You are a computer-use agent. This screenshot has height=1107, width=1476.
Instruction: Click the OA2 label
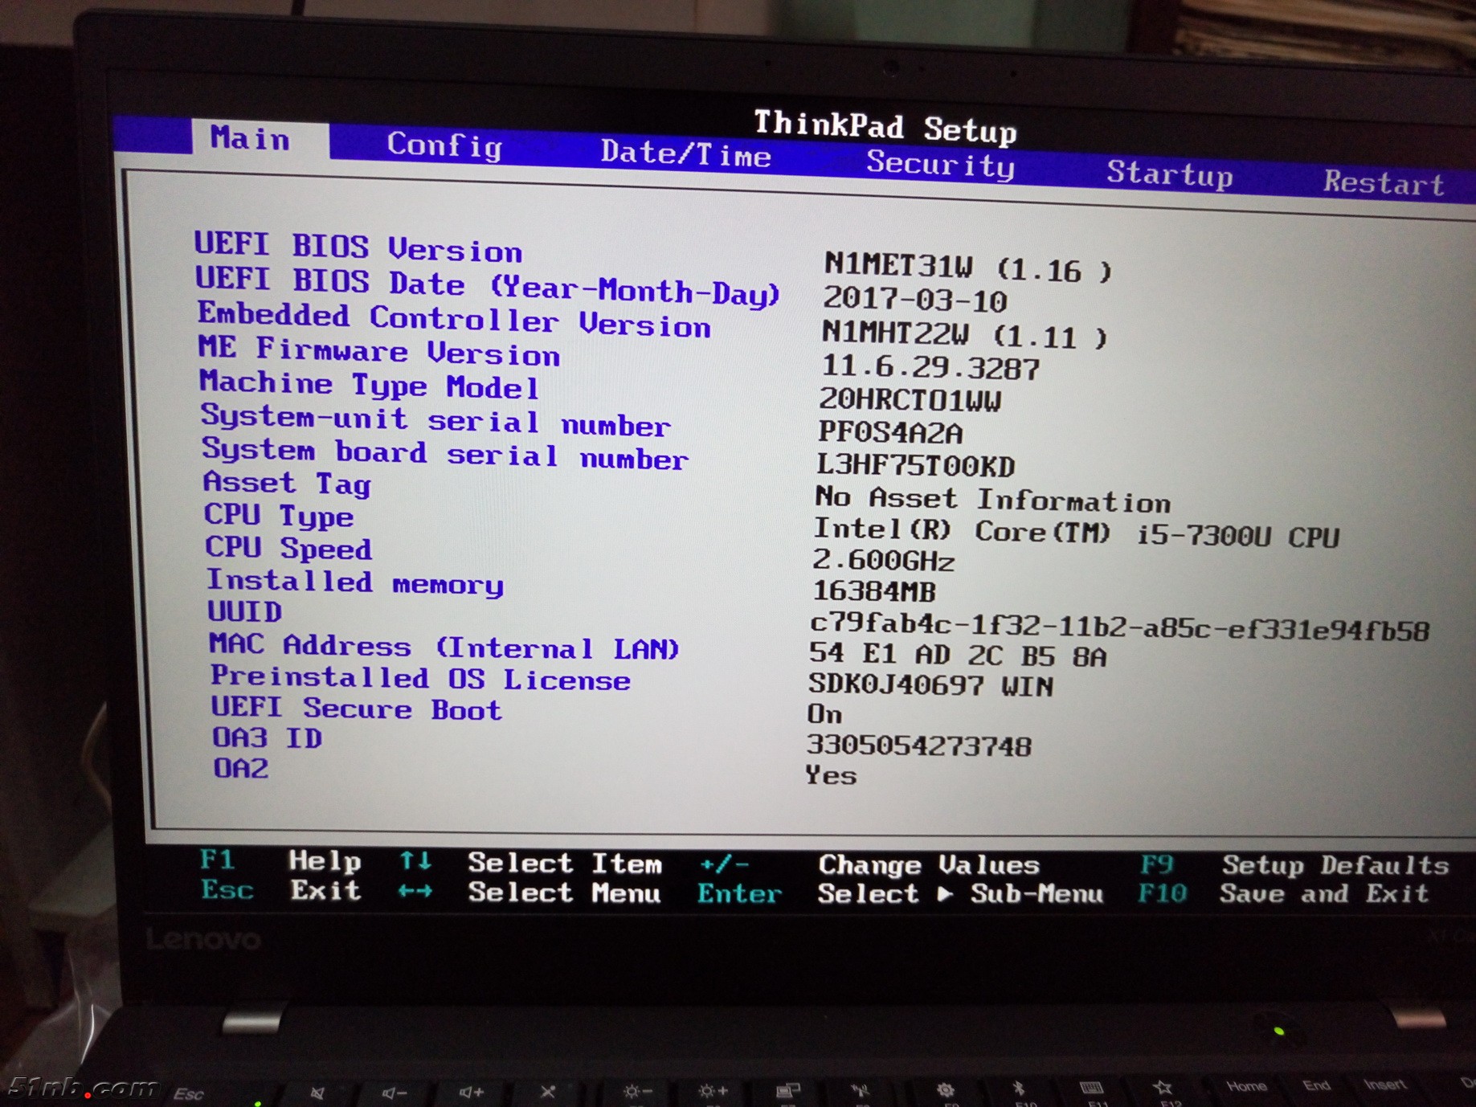240,769
